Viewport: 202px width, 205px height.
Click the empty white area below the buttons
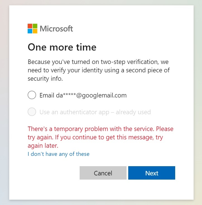point(101,190)
